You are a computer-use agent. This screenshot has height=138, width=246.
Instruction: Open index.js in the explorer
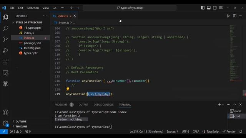tap(31, 33)
